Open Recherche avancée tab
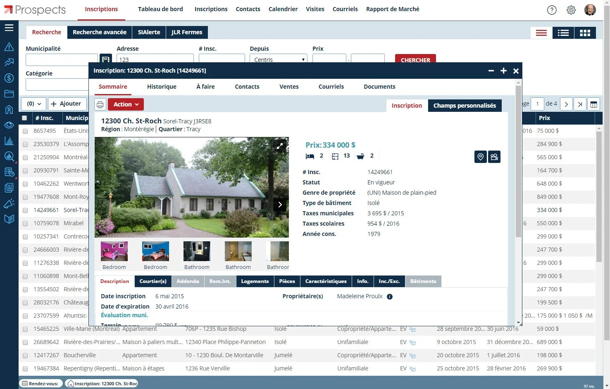This screenshot has height=389, width=610. (100, 32)
